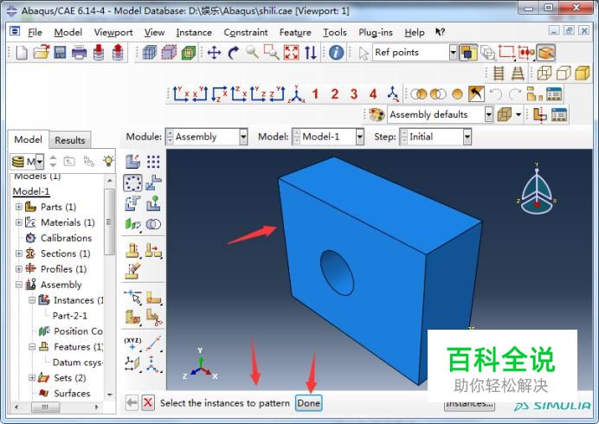
Task: Click the model tree vertical scrollbar
Action: pyautogui.click(x=110, y=222)
